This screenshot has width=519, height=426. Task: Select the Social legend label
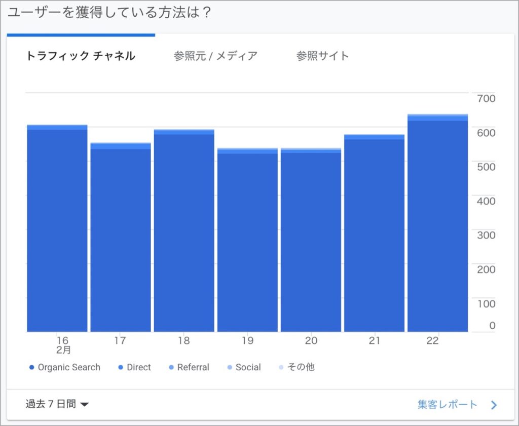[x=248, y=367]
